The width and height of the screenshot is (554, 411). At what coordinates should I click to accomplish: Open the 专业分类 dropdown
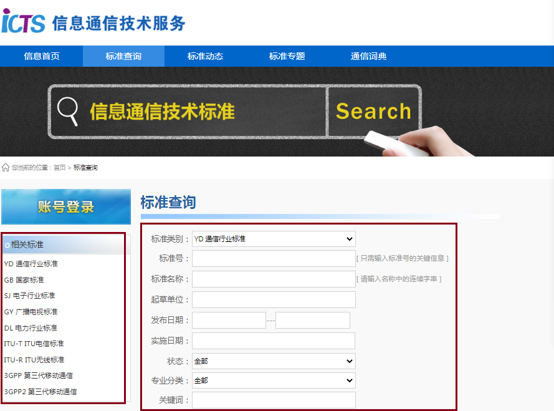pyautogui.click(x=274, y=380)
